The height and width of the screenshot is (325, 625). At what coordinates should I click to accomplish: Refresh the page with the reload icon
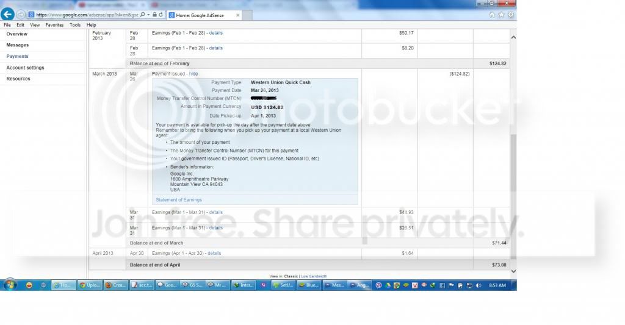(161, 15)
